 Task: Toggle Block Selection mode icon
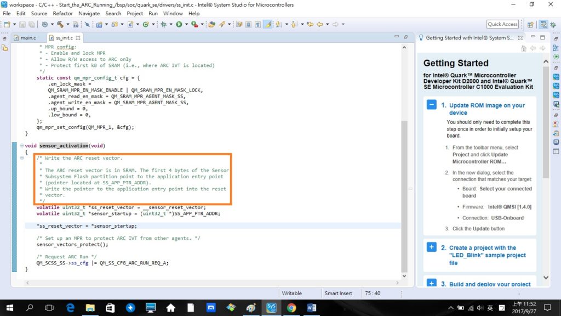[248, 24]
